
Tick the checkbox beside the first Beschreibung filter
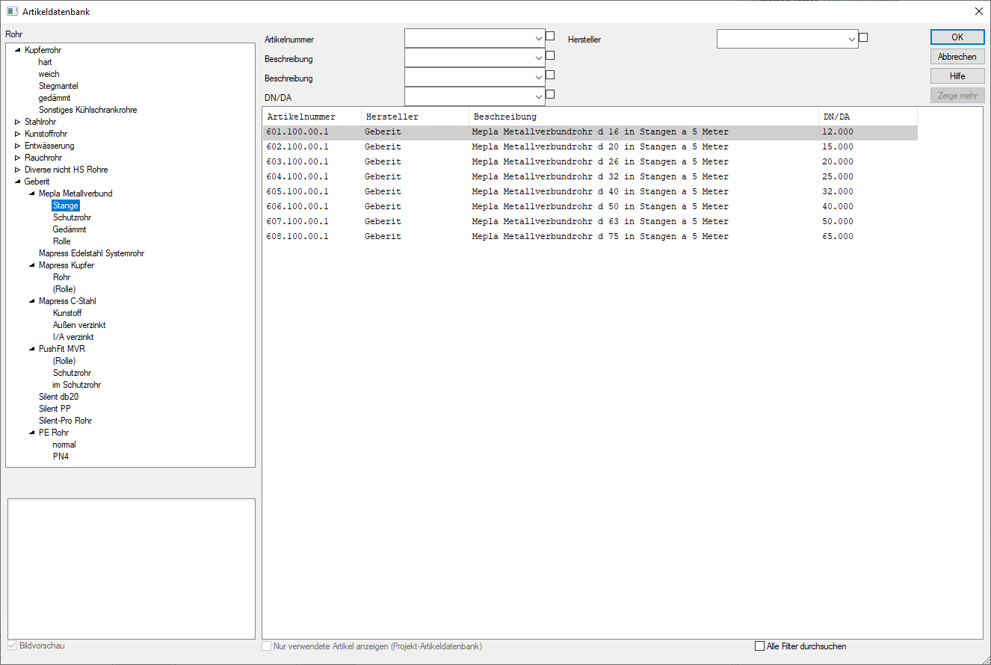coord(550,55)
